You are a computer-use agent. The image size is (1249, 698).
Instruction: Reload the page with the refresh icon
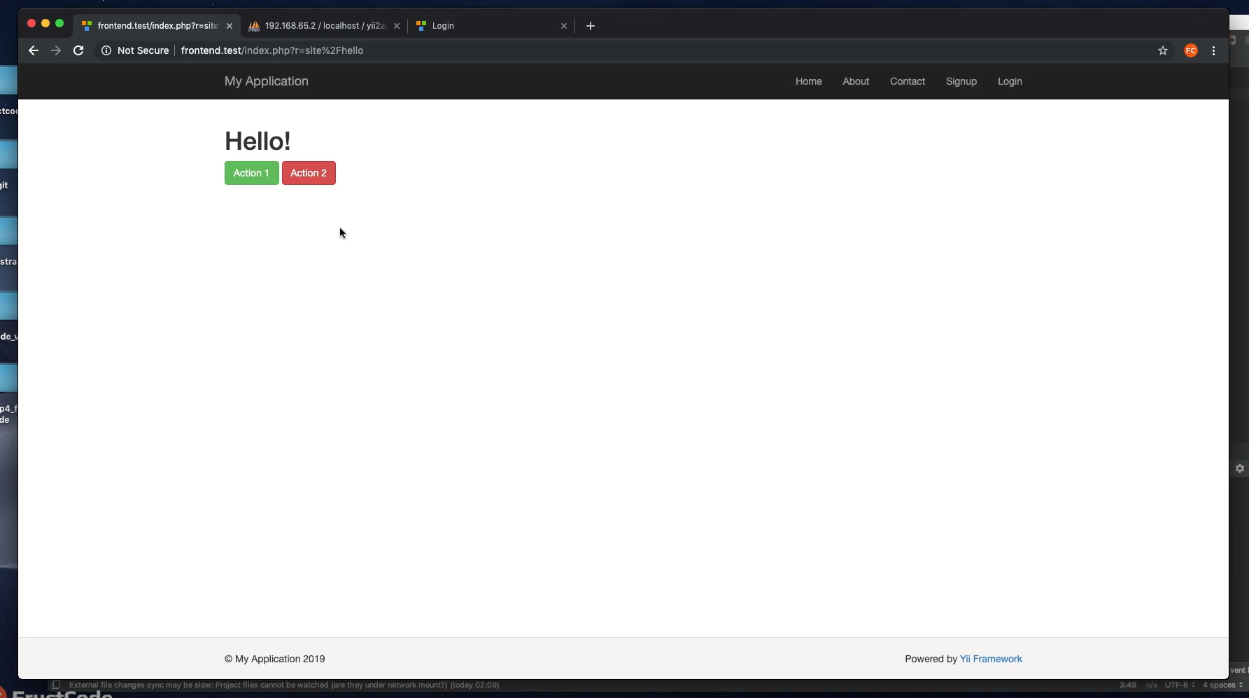coord(78,50)
